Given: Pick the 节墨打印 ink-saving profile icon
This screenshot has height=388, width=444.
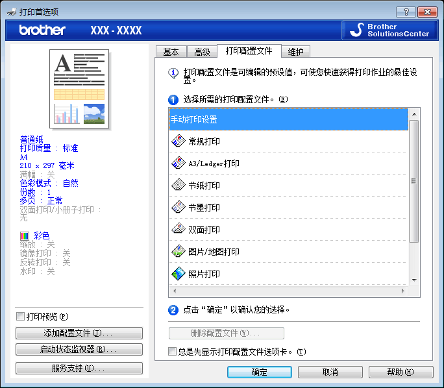Looking at the screenshot, I should coord(179,208).
